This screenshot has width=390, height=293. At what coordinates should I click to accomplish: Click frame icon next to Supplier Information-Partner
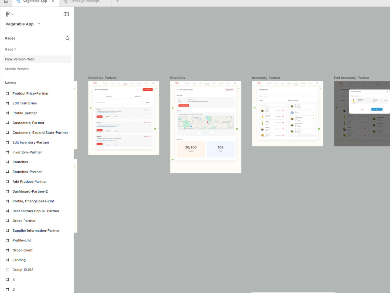click(7, 231)
